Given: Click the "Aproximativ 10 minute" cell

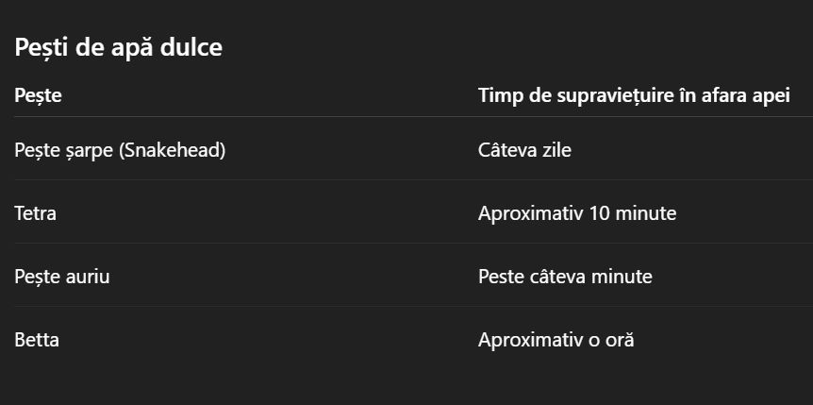Looking at the screenshot, I should 577,213.
